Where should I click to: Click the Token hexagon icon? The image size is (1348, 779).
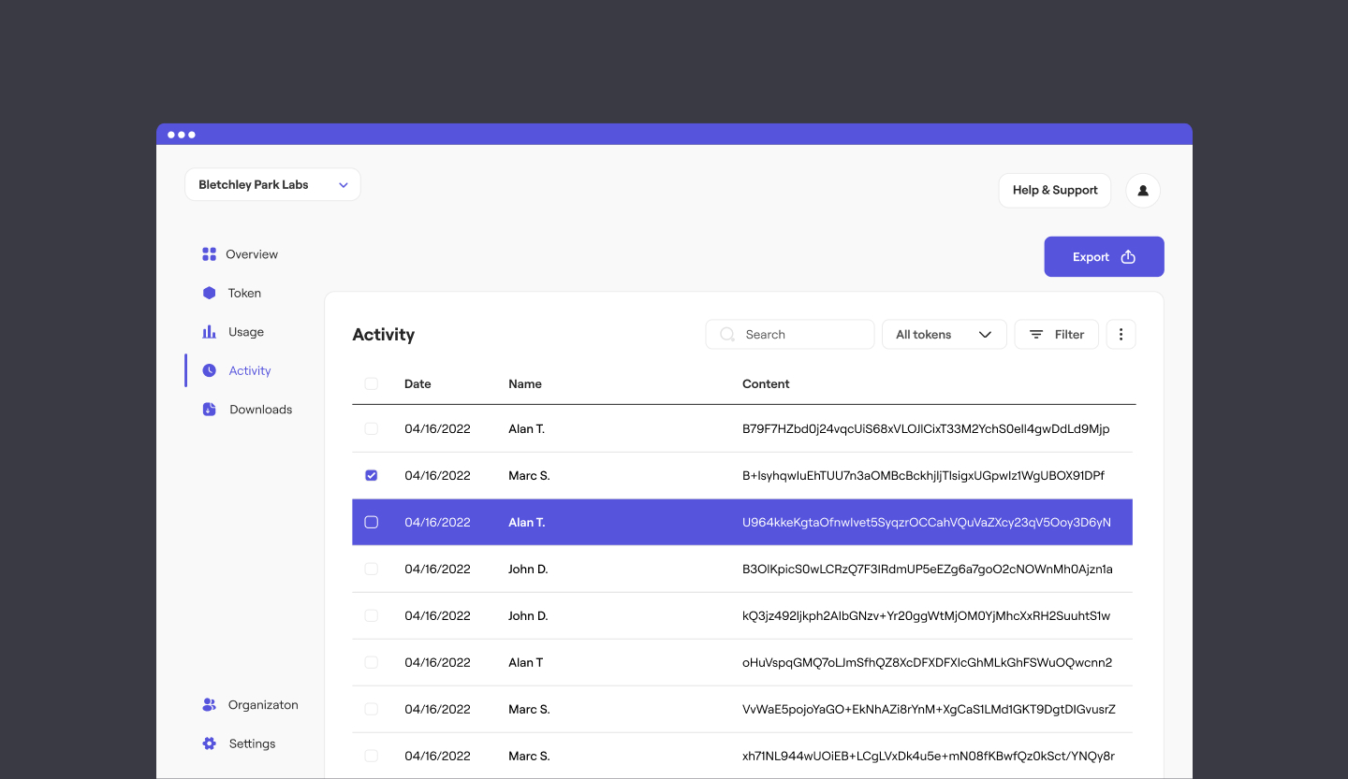[x=209, y=293]
